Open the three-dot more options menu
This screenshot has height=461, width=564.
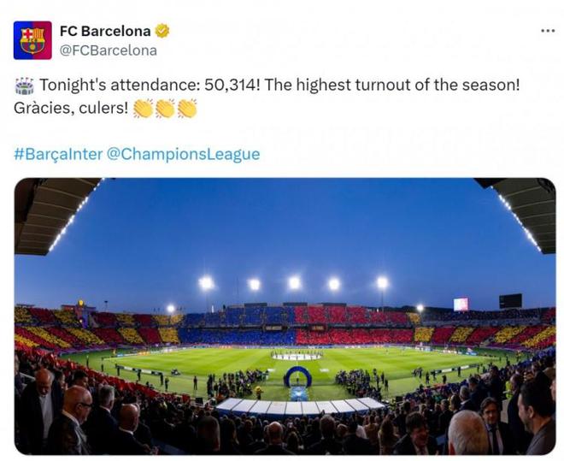coord(548,31)
